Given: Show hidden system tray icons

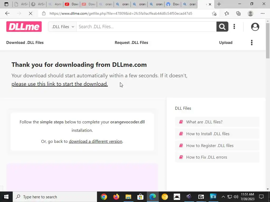Looking at the screenshot, I should (x=223, y=197).
